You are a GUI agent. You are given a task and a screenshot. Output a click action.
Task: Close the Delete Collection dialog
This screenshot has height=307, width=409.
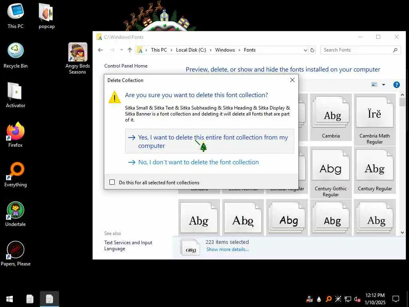pyautogui.click(x=292, y=80)
